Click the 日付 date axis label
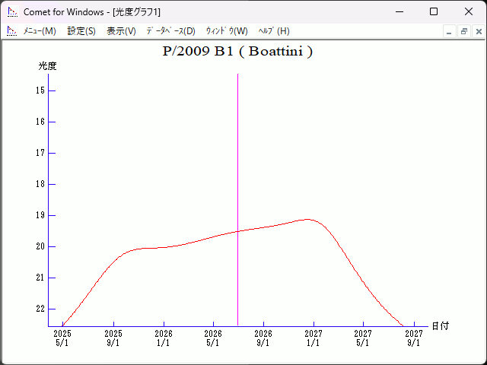The width and height of the screenshot is (487, 365). pyautogui.click(x=440, y=326)
